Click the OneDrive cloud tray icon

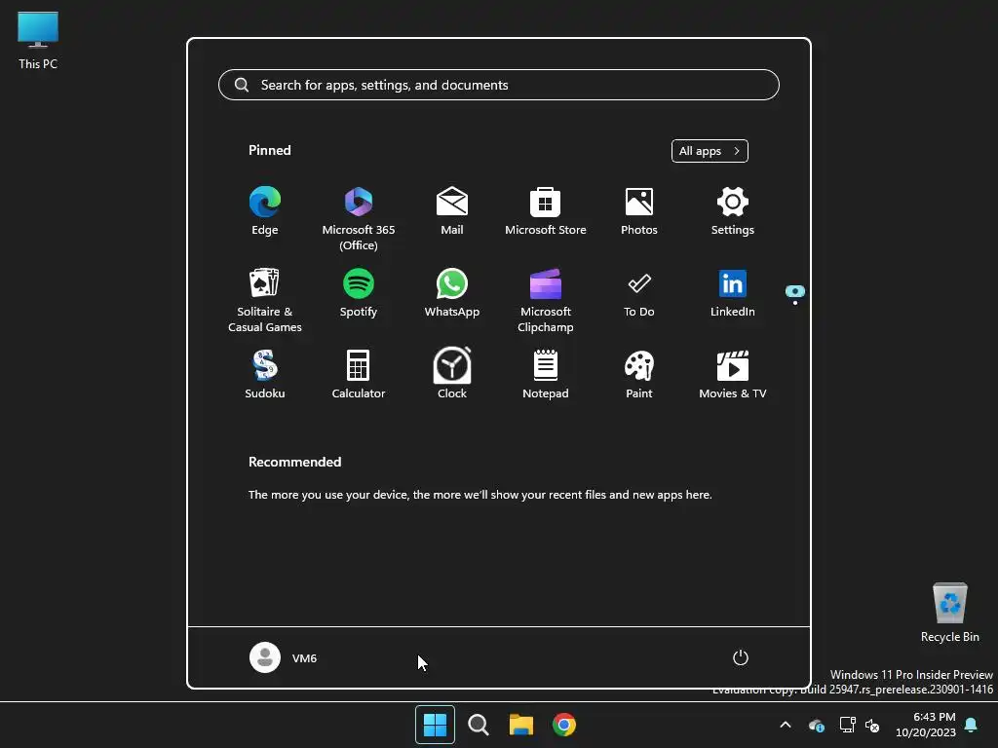point(816,725)
